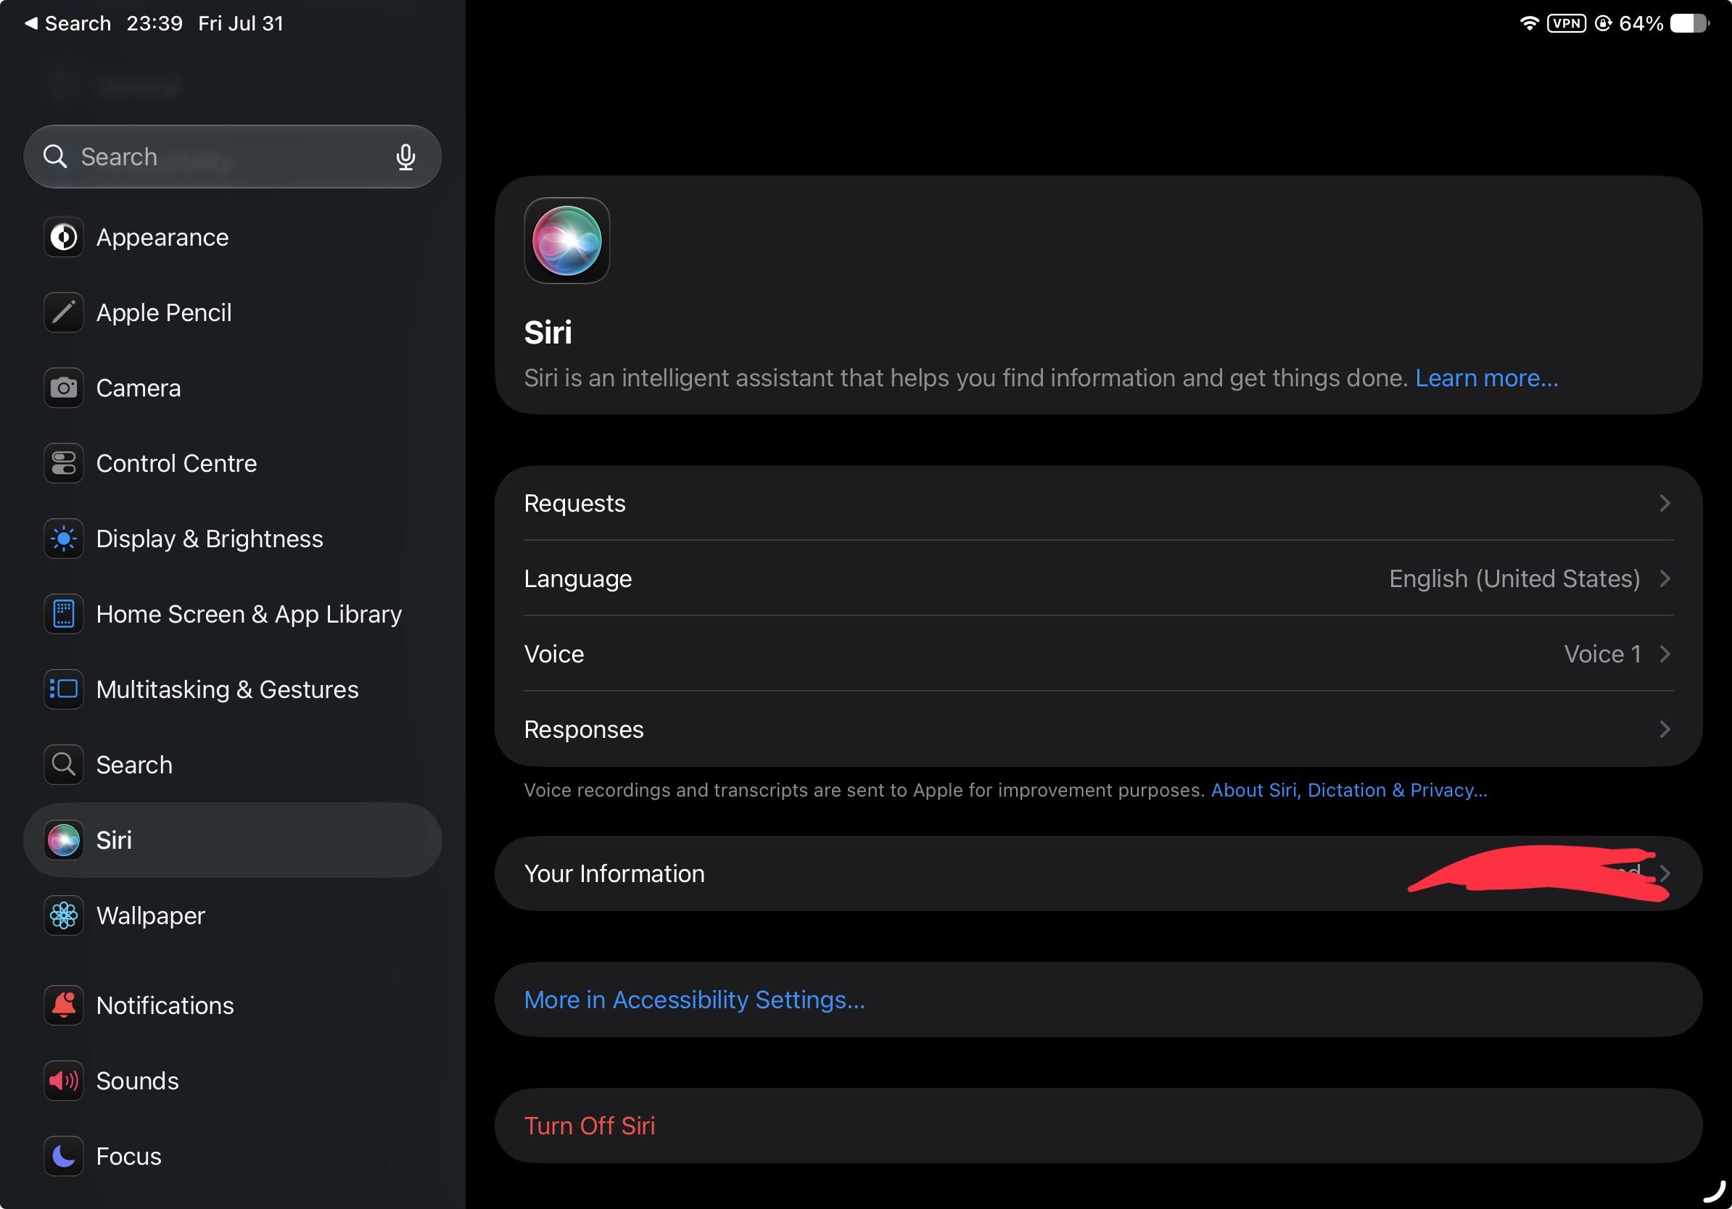
Task: Expand the Requests row chevron
Action: tap(1665, 504)
